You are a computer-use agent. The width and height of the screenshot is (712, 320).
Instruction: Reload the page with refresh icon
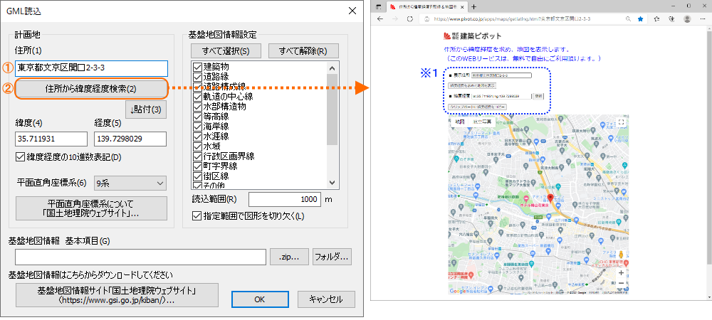point(411,18)
